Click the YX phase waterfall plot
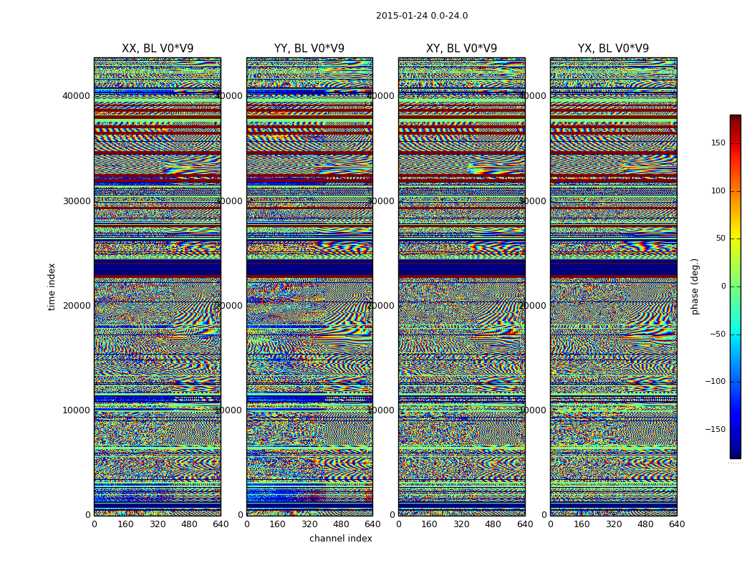 613,286
